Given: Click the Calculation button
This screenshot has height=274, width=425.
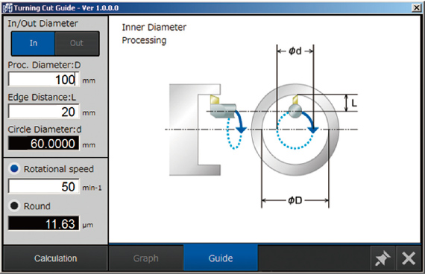Looking at the screenshot, I should [56, 258].
